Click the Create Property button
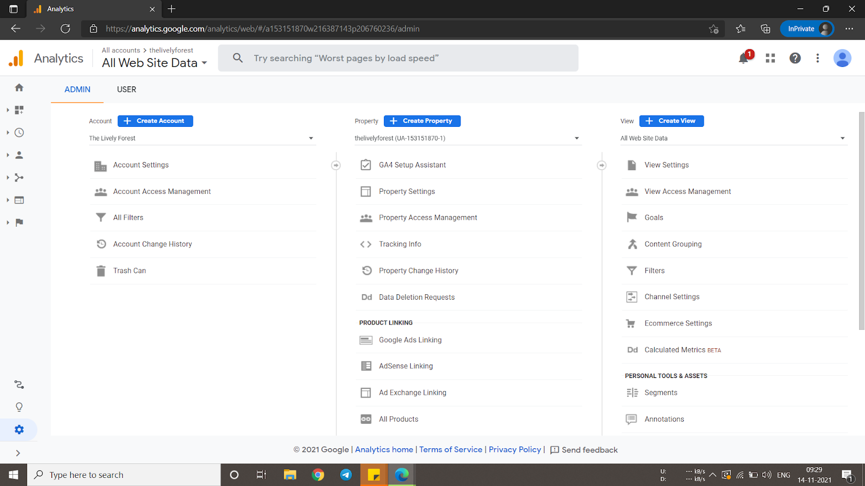Screen dimensions: 865x486 [422, 121]
